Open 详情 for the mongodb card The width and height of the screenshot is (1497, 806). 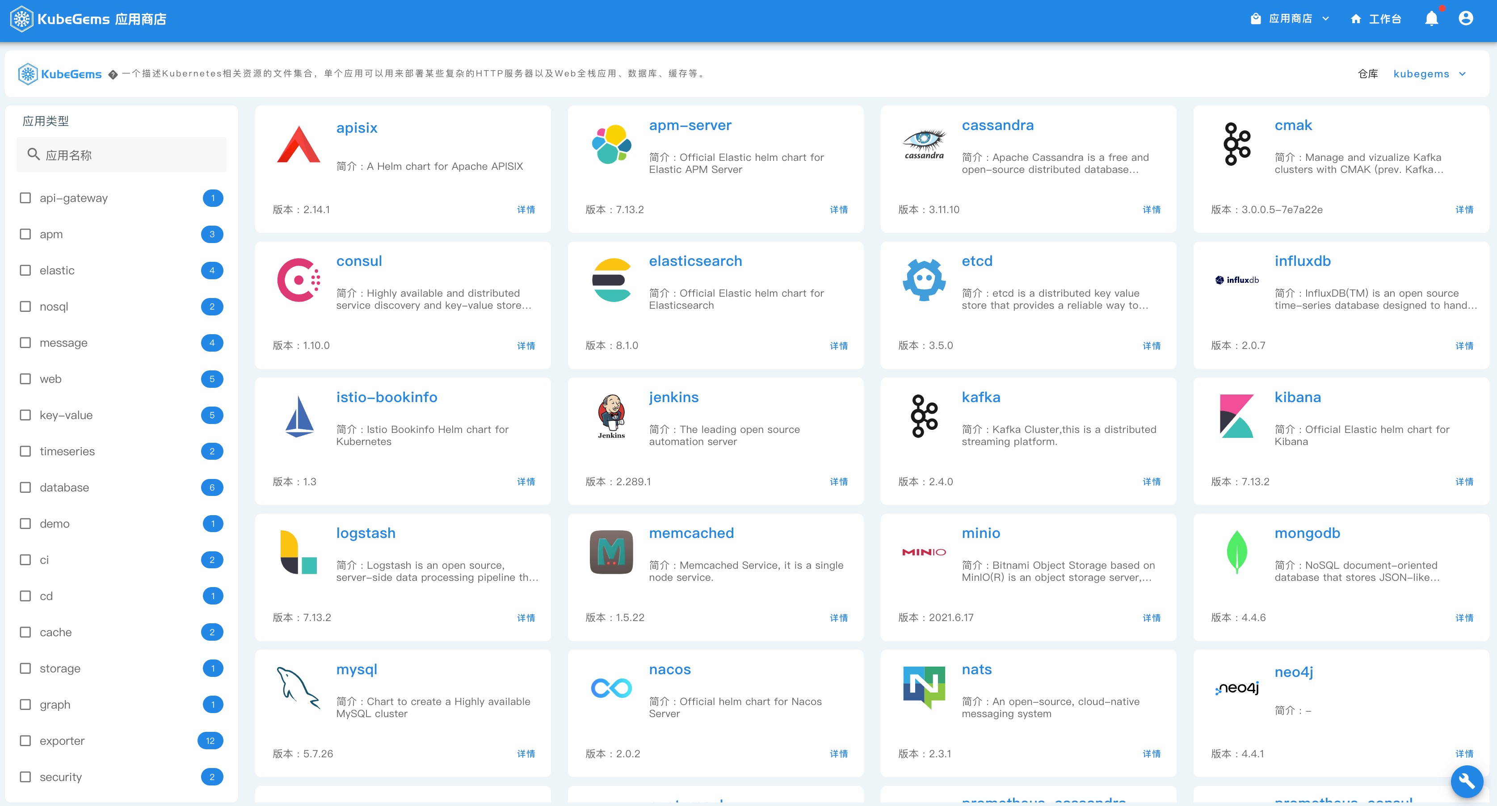click(1464, 618)
